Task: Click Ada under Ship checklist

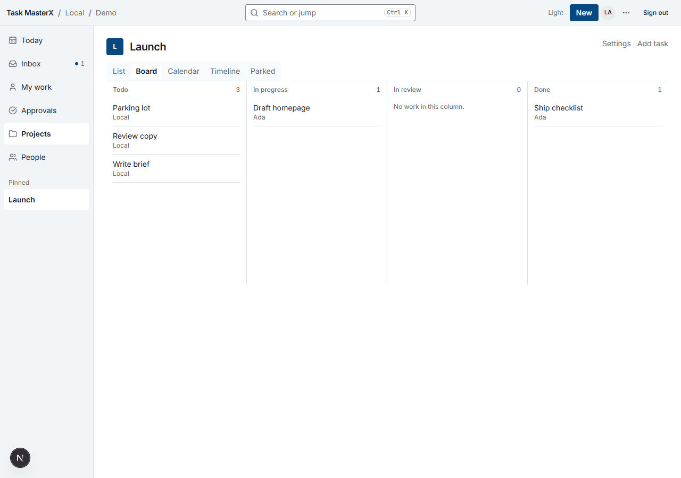Action: tap(540, 117)
